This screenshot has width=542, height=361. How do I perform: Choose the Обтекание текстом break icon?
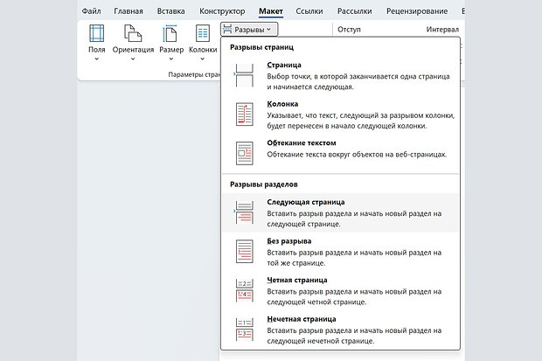pos(244,153)
